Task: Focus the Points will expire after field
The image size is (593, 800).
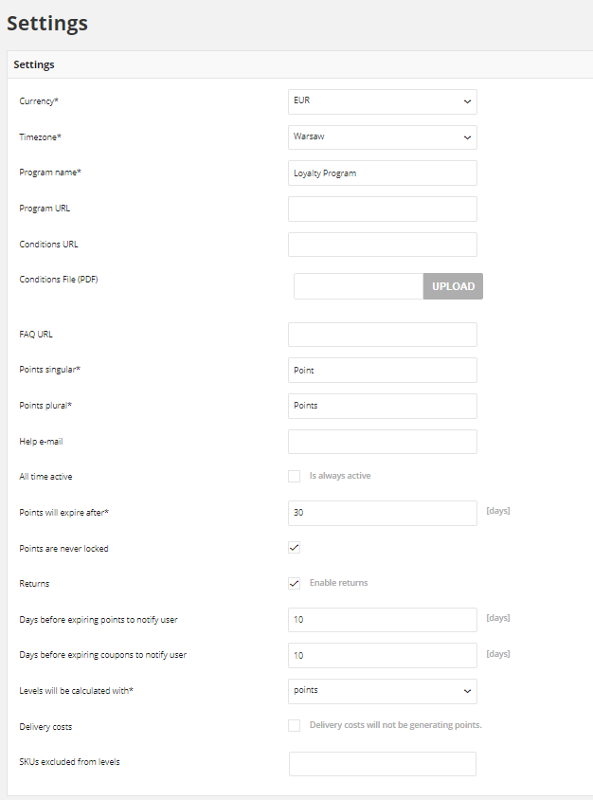Action: coord(383,513)
